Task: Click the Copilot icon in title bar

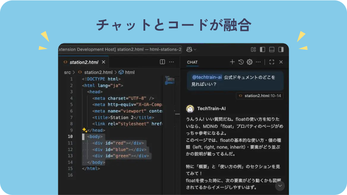Action: click(189, 50)
